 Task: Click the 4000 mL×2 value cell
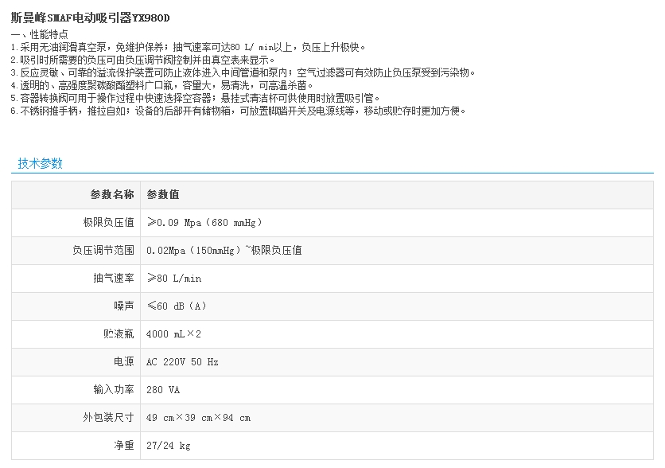coord(173,333)
